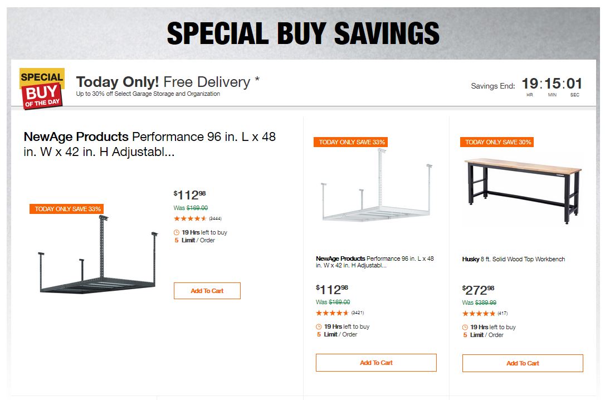This screenshot has height=400, width=605.
Task: Add featured NewAge rack to cart
Action: [207, 291]
